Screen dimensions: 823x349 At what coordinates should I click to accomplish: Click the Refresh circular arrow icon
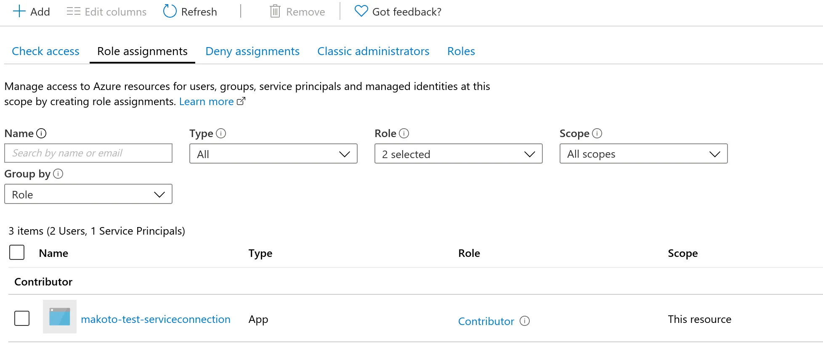click(170, 11)
